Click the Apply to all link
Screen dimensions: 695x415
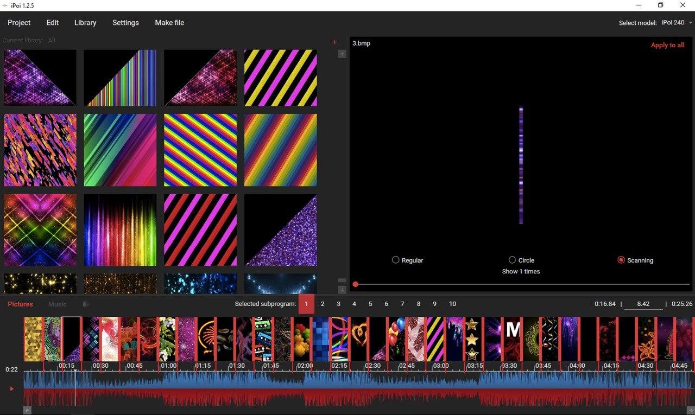click(667, 45)
